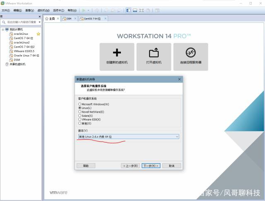Click the show library sidebar view icon
The height and width of the screenshot is (201, 265).
click(x=128, y=10)
